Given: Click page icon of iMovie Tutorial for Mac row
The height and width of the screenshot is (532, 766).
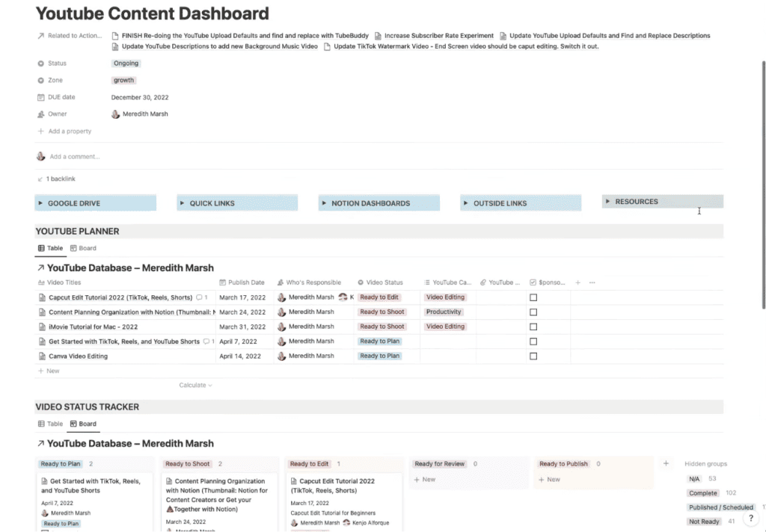Looking at the screenshot, I should pyautogui.click(x=42, y=327).
